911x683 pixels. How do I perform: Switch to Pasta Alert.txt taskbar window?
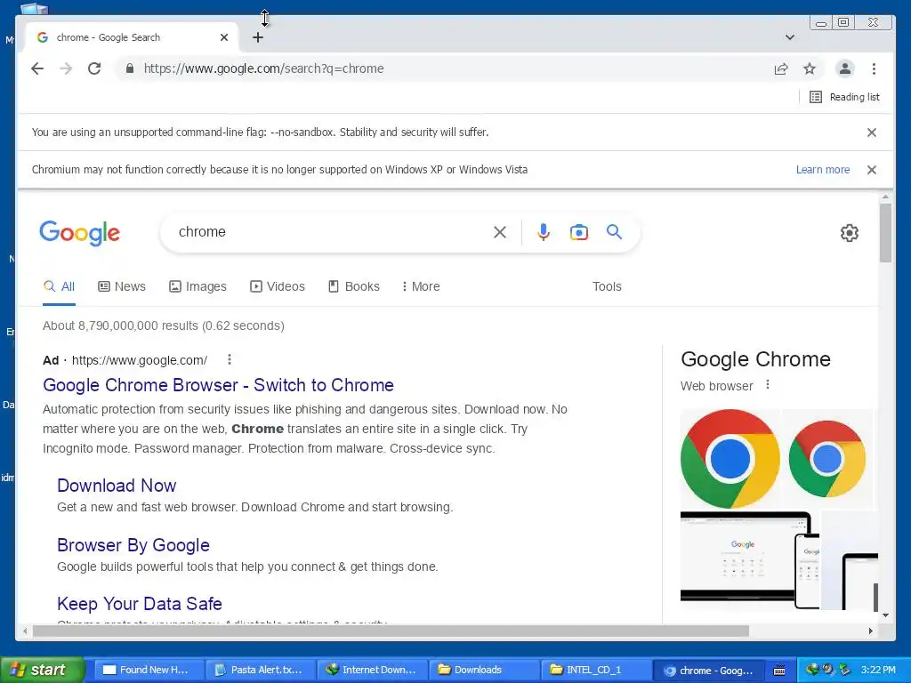point(259,671)
